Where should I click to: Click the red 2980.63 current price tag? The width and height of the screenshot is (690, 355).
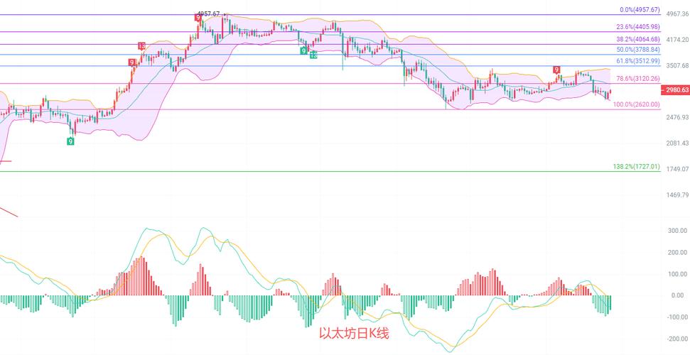point(675,90)
